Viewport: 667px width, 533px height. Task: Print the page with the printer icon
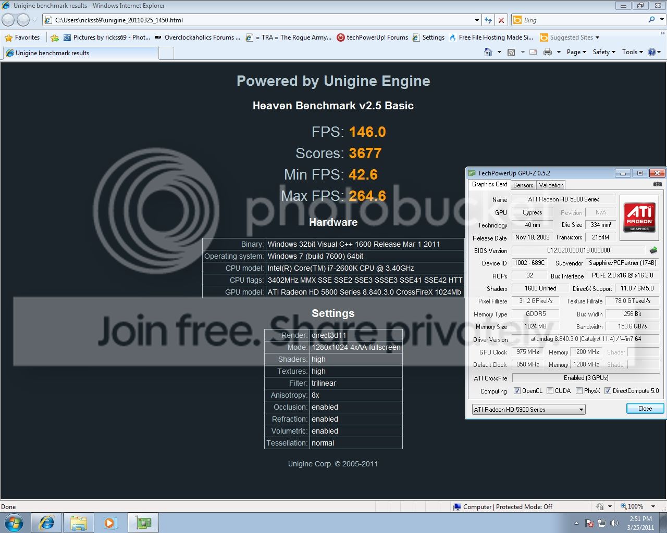(547, 52)
